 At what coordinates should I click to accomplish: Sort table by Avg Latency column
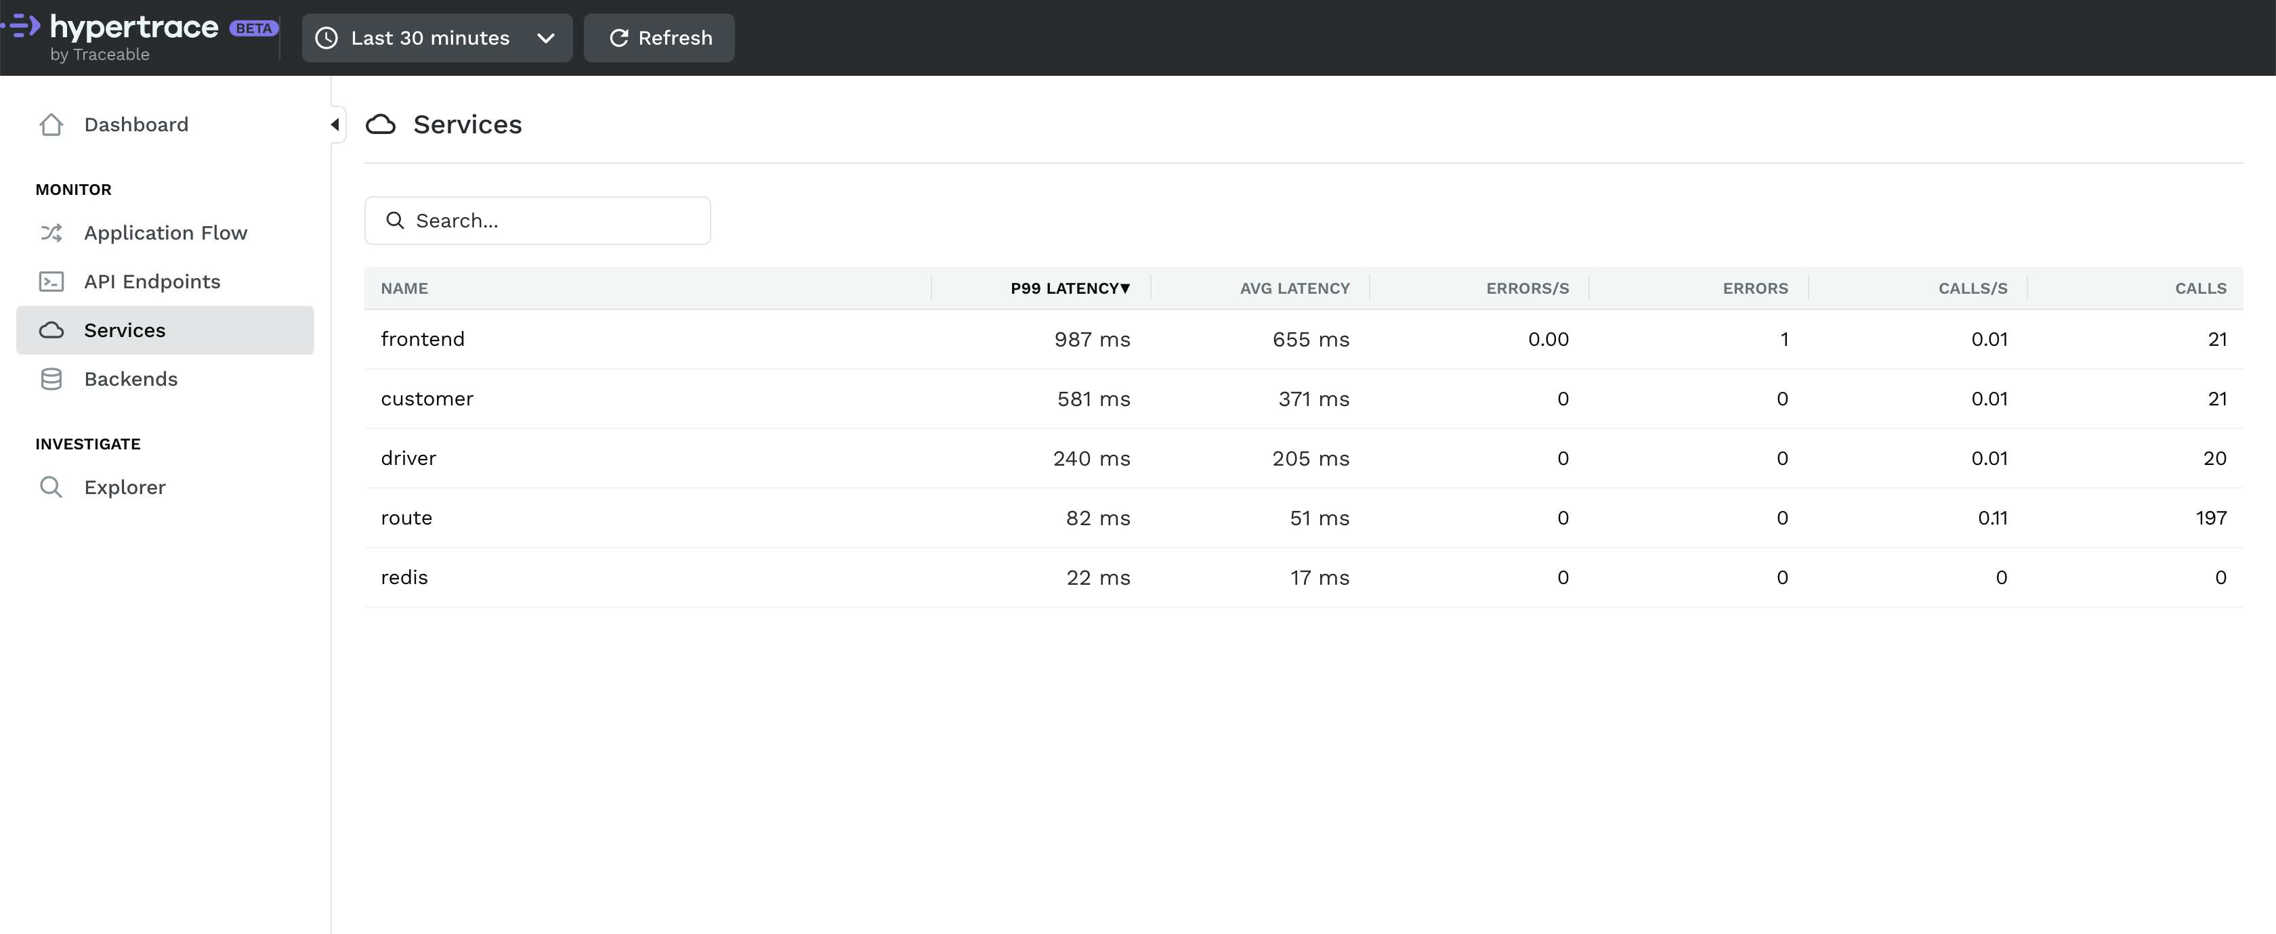point(1294,289)
